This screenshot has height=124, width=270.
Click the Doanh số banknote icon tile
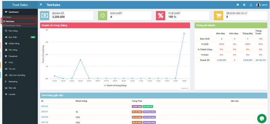click(45, 15)
